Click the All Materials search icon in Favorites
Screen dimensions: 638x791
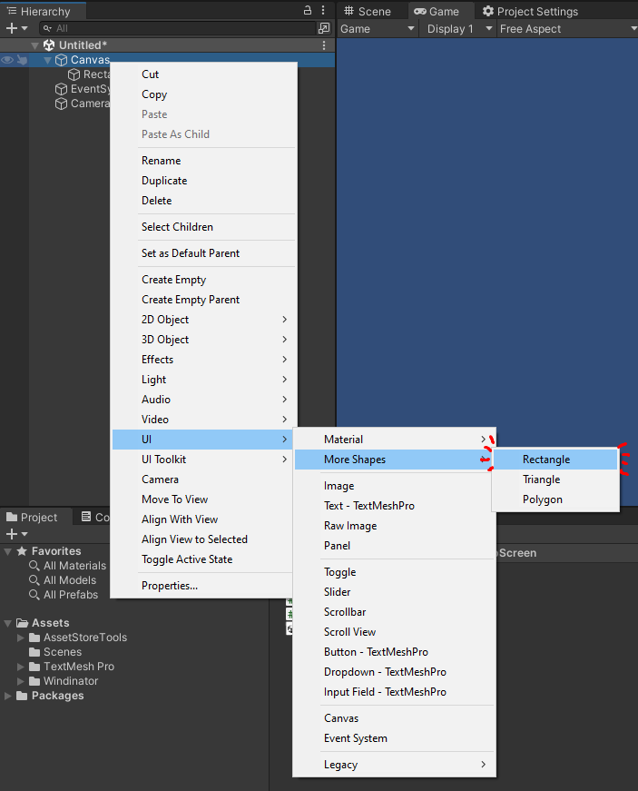(34, 566)
